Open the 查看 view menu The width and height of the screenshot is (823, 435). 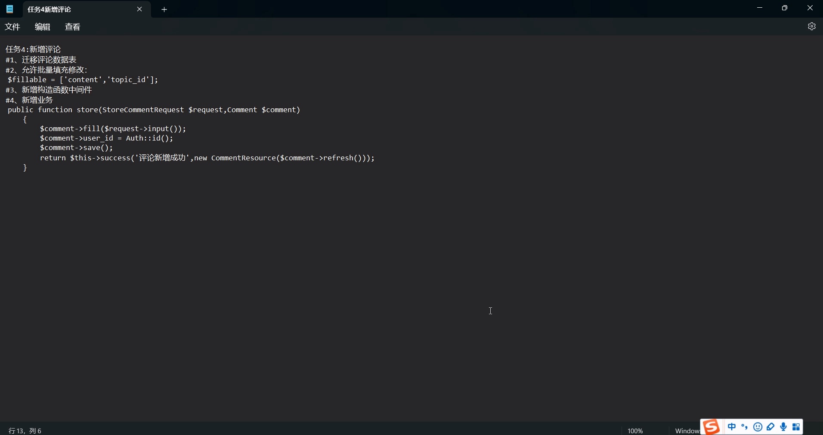coord(72,26)
